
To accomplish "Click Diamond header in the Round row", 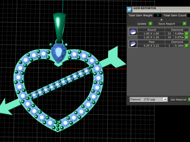I will (177, 30).
